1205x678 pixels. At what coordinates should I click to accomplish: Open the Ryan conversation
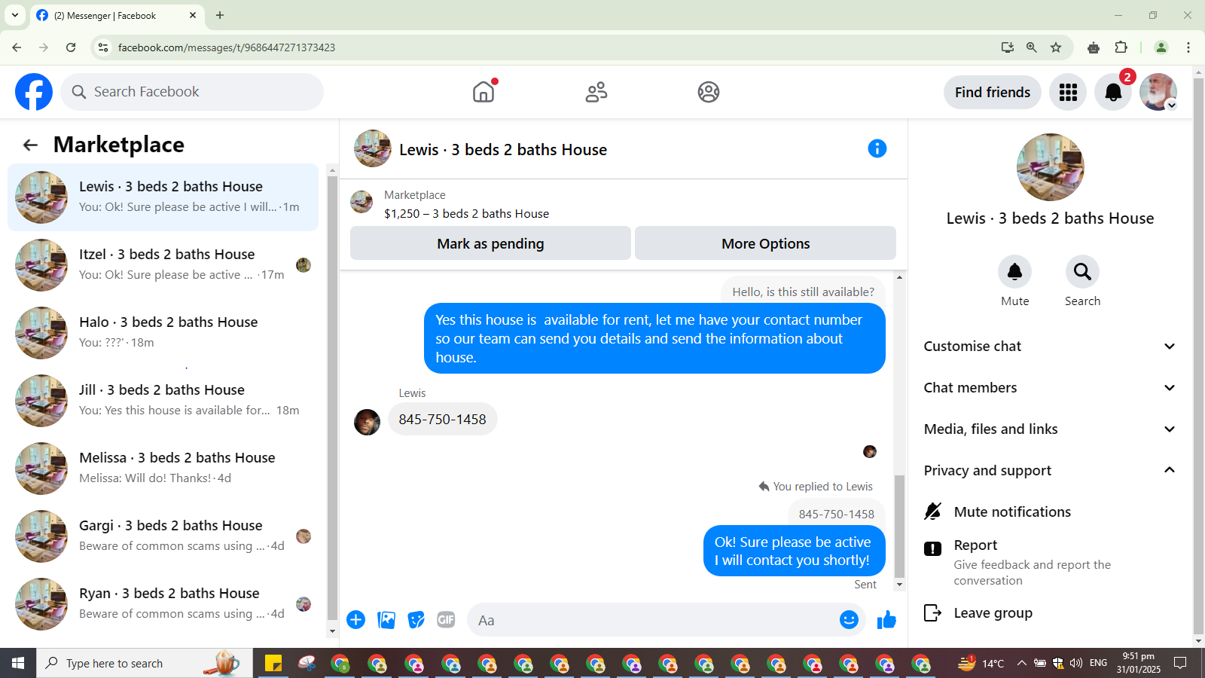[163, 604]
